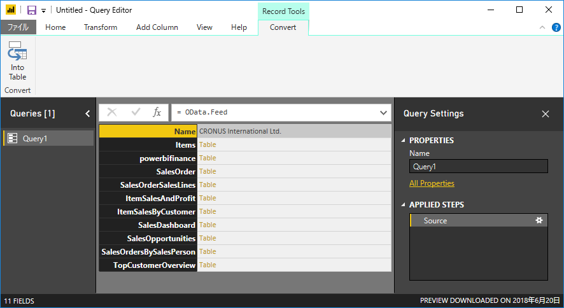Click the 11 FIELDS status text
Screen dimensions: 564x308
point(19,301)
